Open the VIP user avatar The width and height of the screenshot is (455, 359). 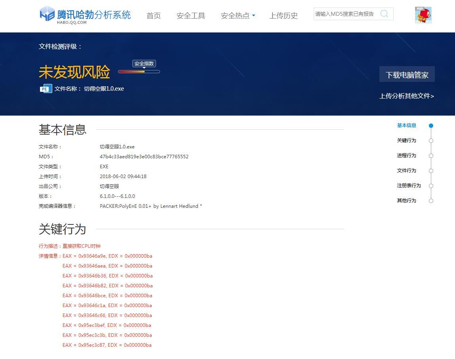tap(423, 15)
